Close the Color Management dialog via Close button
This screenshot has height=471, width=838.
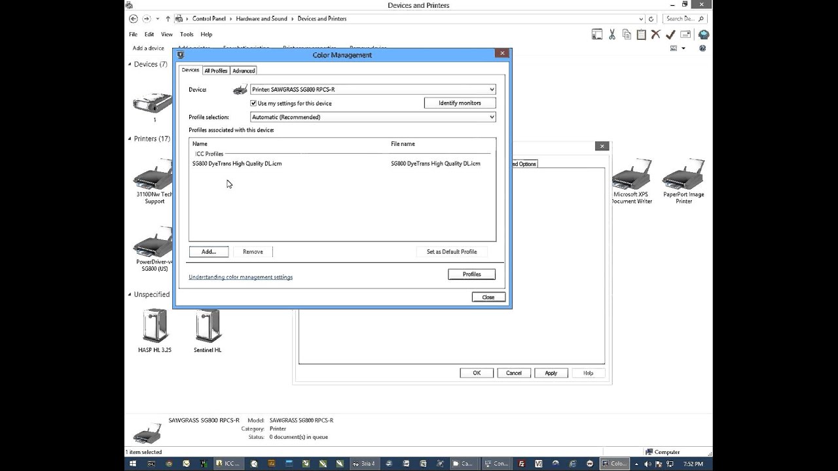point(488,297)
